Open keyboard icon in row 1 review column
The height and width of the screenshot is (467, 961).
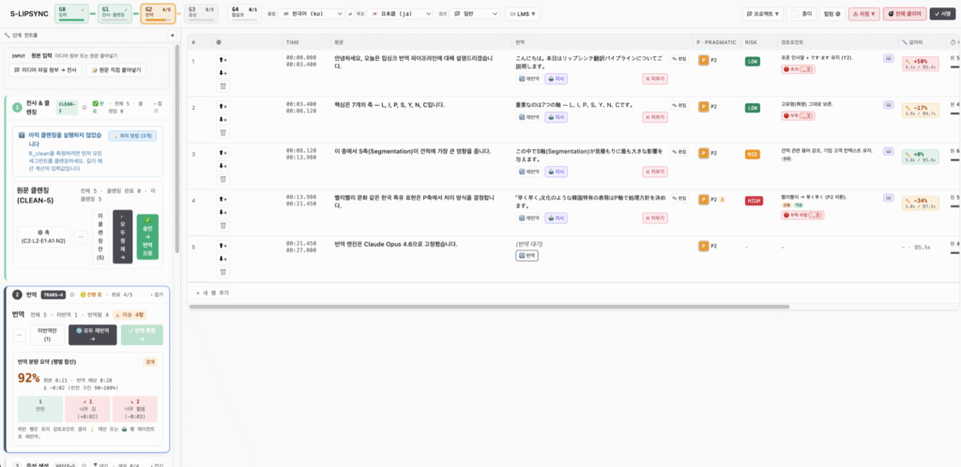click(x=888, y=58)
